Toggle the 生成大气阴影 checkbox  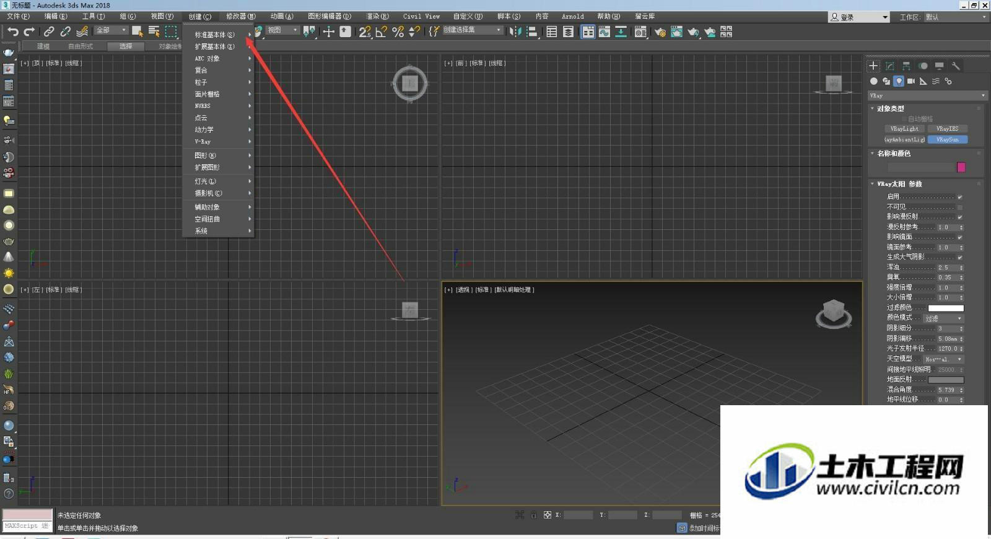click(960, 257)
